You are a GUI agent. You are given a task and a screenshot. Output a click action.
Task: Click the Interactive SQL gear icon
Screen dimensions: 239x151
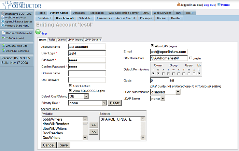(3, 13)
